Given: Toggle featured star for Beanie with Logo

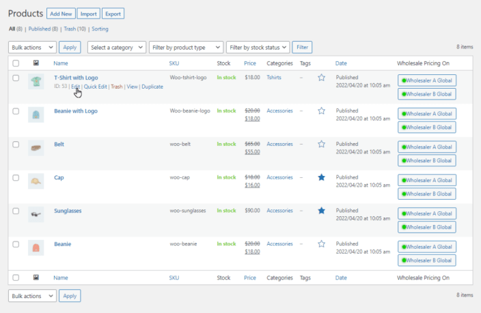Looking at the screenshot, I should point(321,111).
